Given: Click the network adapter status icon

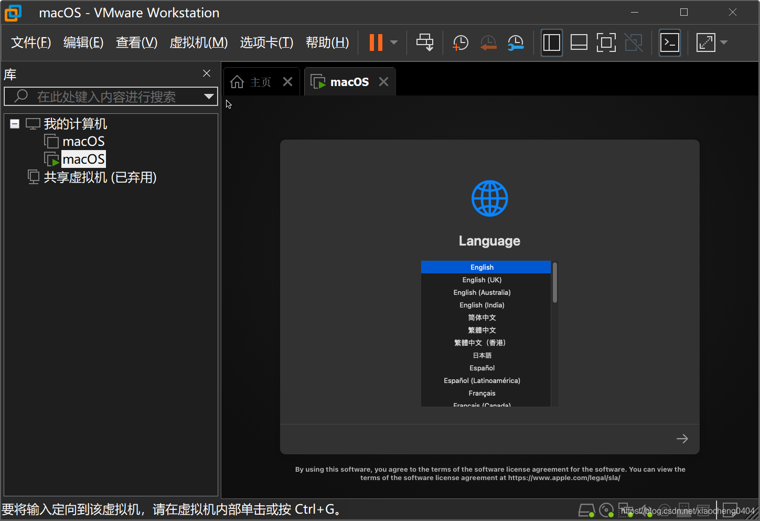Looking at the screenshot, I should 626,510.
